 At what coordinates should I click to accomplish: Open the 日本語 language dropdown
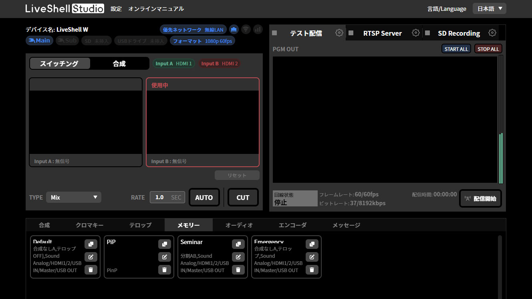tap(490, 8)
